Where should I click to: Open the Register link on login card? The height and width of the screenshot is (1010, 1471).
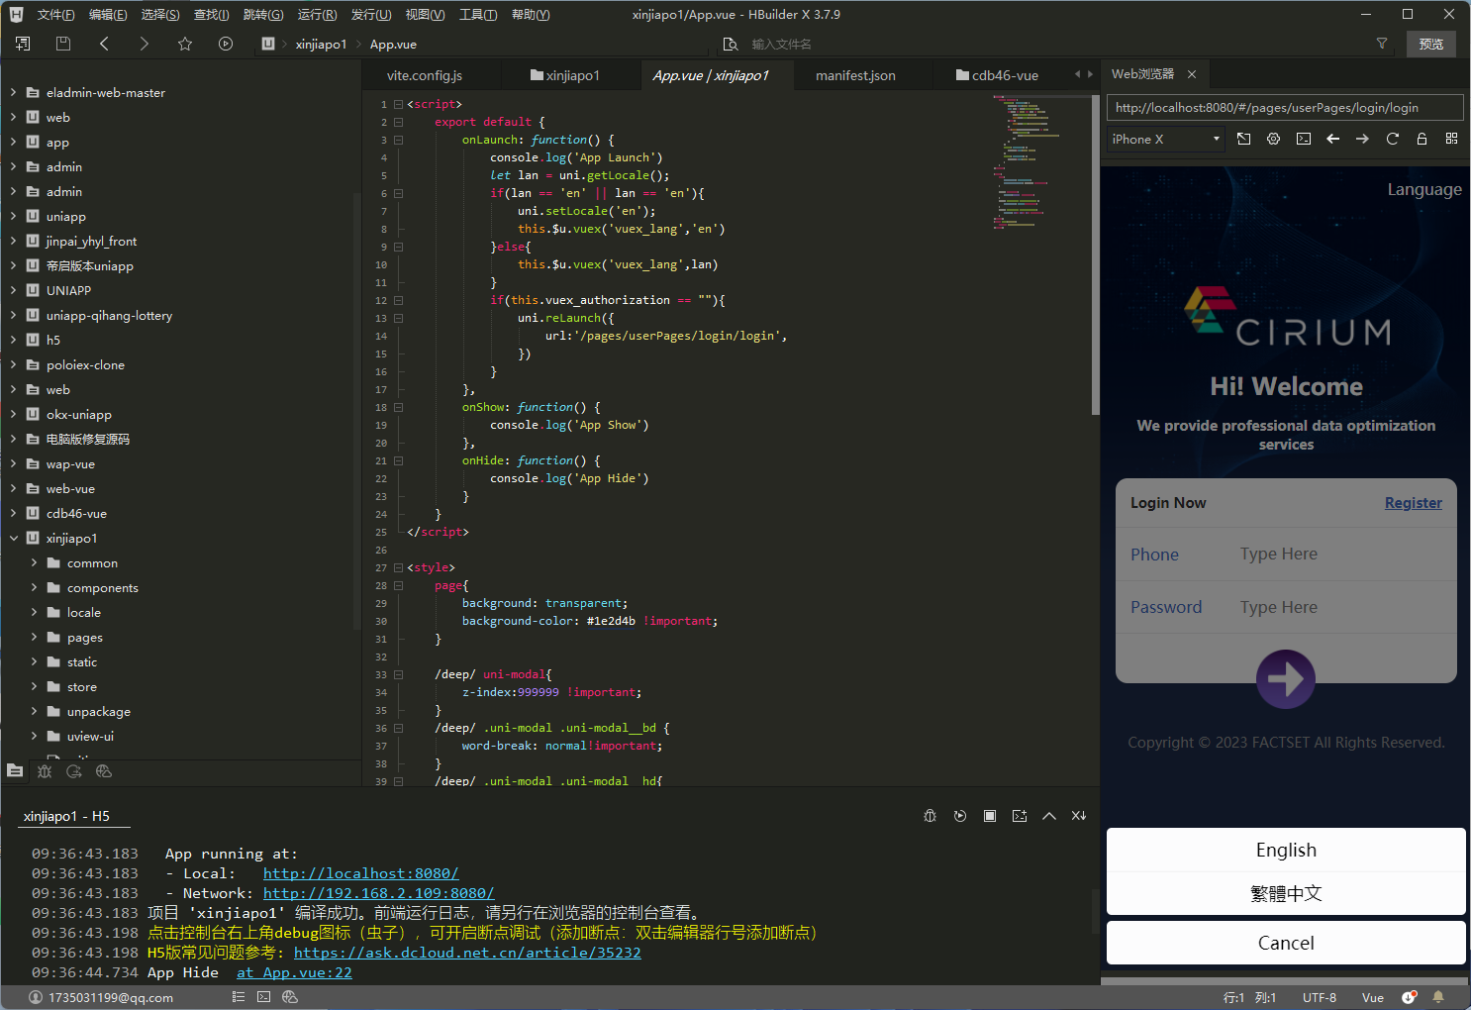(1413, 503)
